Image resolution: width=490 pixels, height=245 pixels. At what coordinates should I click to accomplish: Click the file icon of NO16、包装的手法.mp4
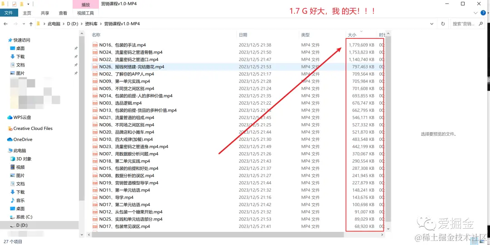coord(95,45)
